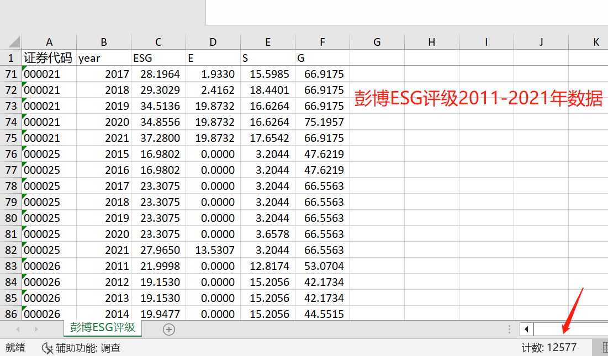Click the horizontal scrollbar left arrow
This screenshot has width=608, height=356.
(x=526, y=330)
